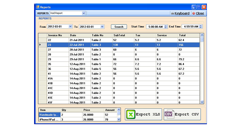
Task: Select invoice 41C cell
Action: [57, 88]
